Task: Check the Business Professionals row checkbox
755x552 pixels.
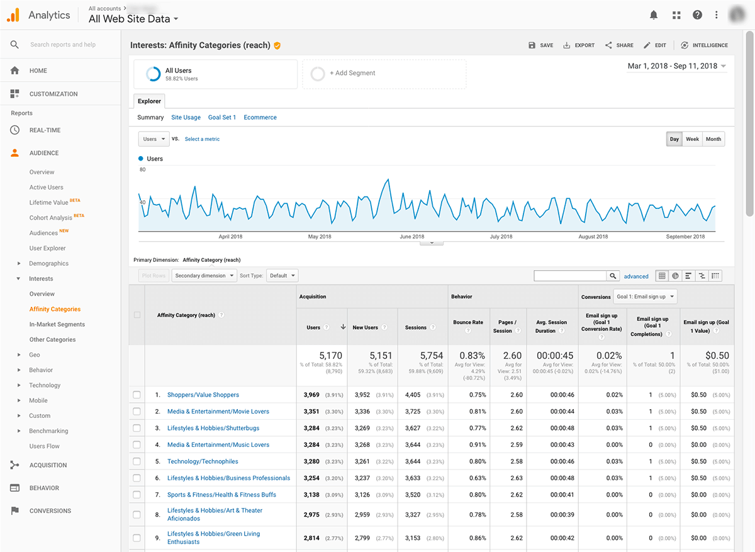Action: click(x=137, y=478)
